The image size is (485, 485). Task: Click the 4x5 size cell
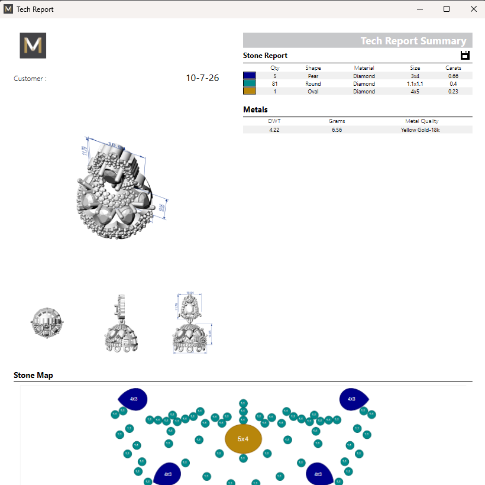click(x=415, y=92)
